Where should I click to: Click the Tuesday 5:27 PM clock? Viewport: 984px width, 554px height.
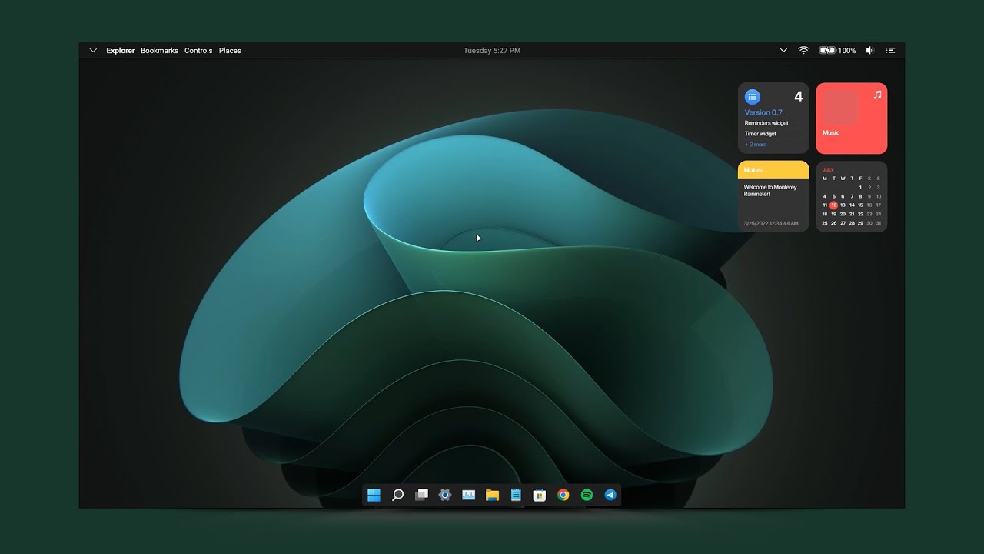pyautogui.click(x=492, y=51)
